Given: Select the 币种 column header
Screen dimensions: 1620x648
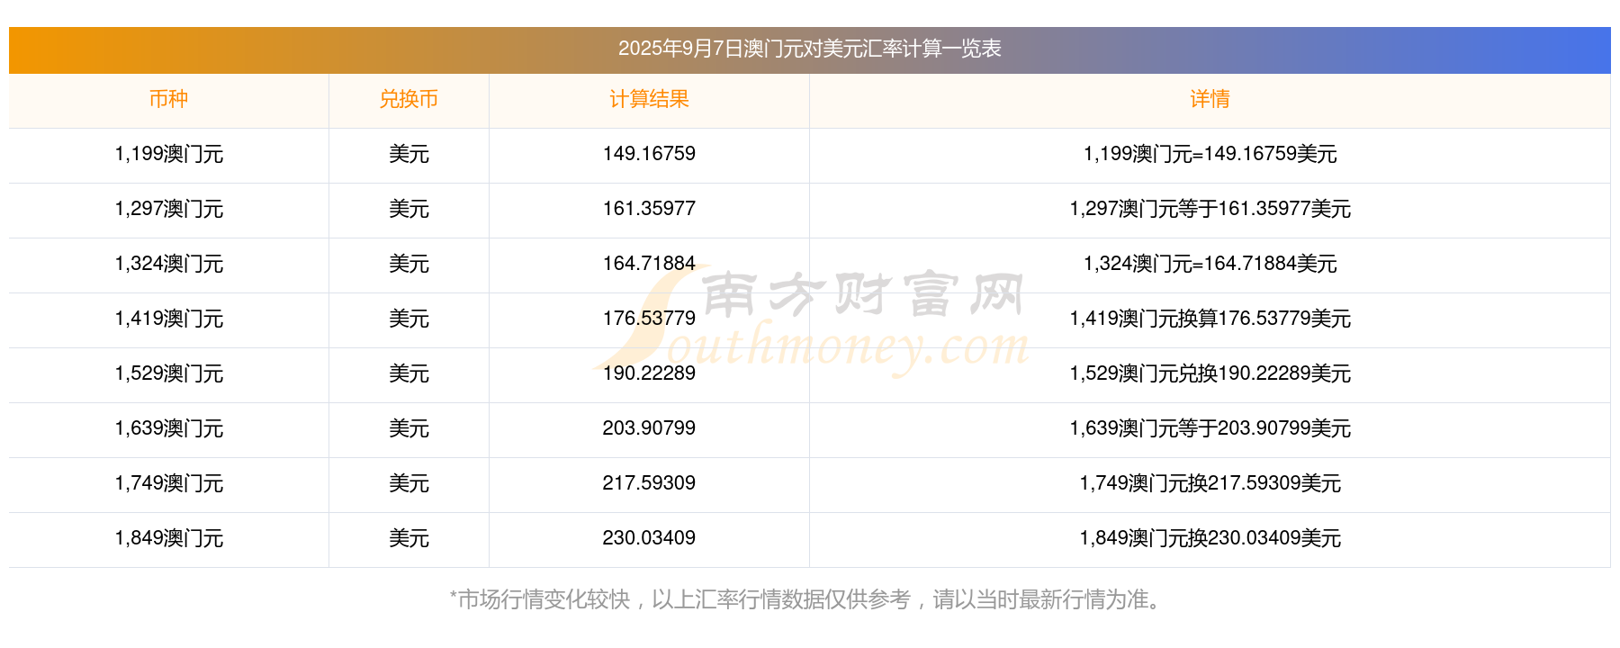Looking at the screenshot, I should point(168,99).
